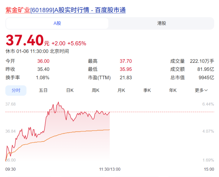219x177 pixels.
Task: Click the 37.68 price axis label
Action: click(x=10, y=104)
